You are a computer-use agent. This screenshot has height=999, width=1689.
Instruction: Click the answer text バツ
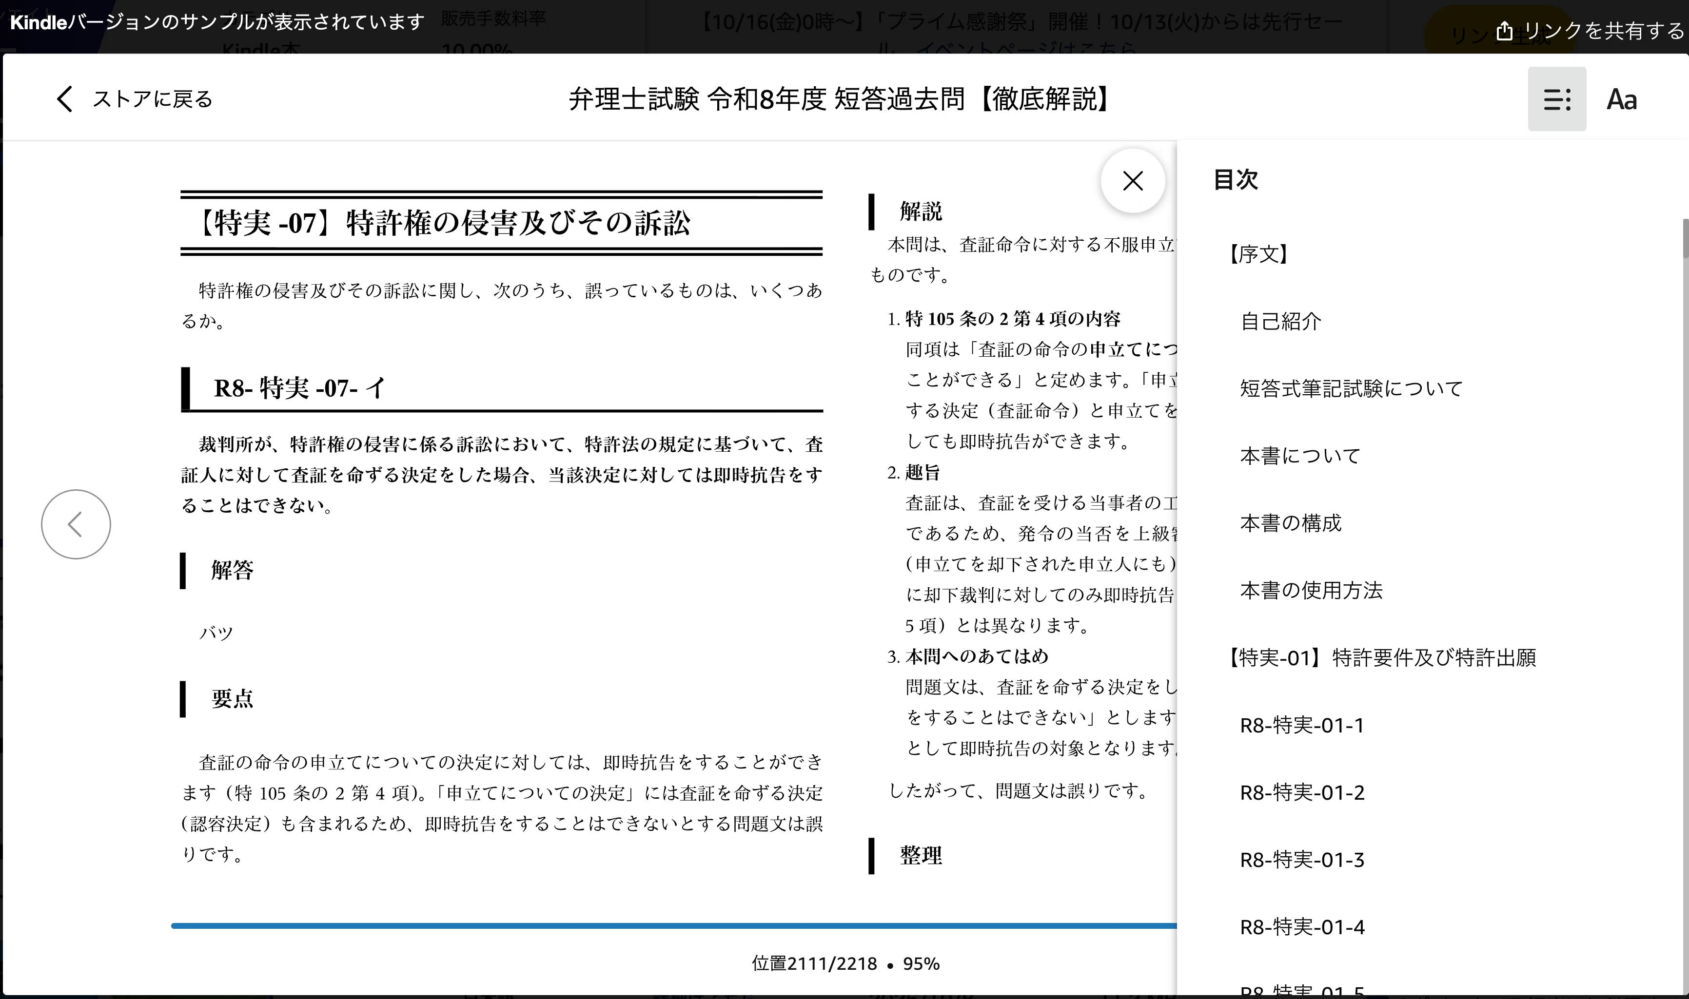click(x=216, y=633)
